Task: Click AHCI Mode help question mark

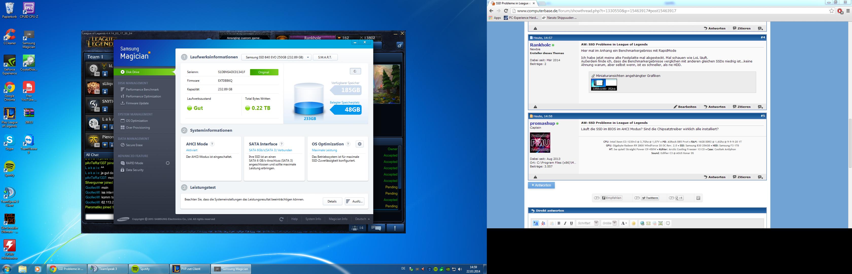Action: (212, 144)
